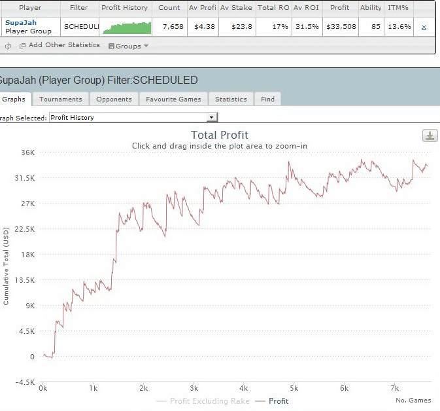Sort by the Profit column header
The image size is (440, 411).
click(340, 8)
